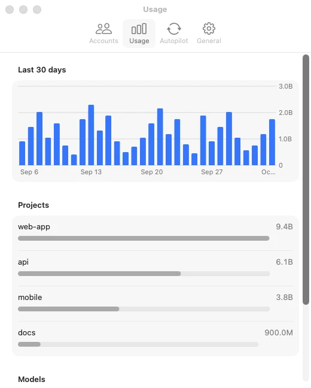
Task: Click the Sep 27 axis label
Action: point(212,172)
